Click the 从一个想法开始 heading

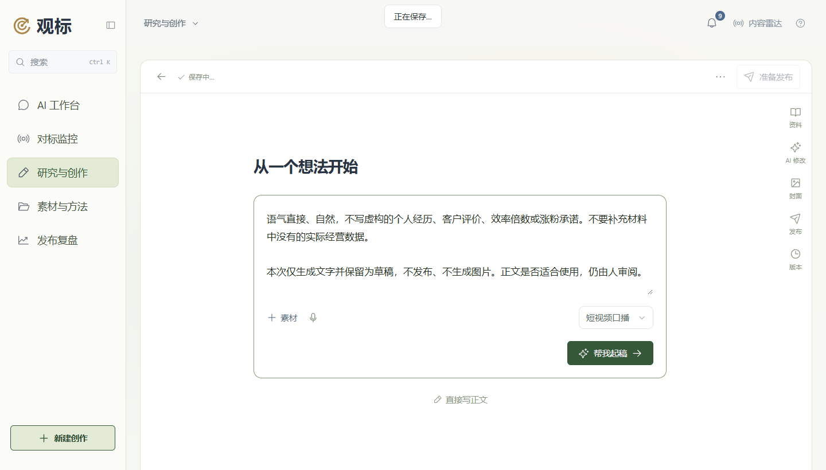(306, 167)
